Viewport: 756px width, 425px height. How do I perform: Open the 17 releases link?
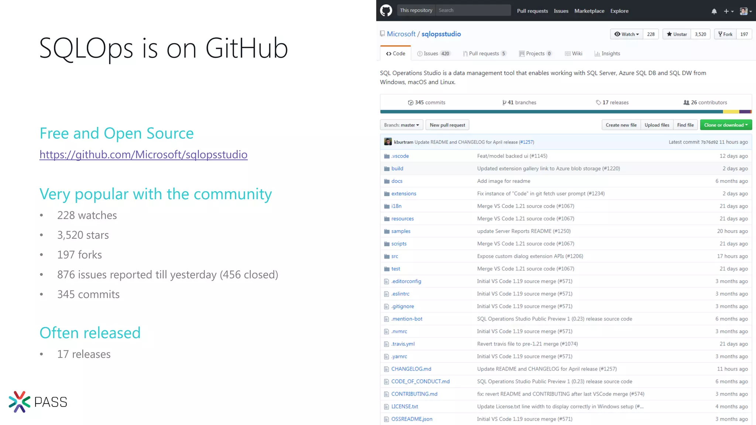coord(612,103)
